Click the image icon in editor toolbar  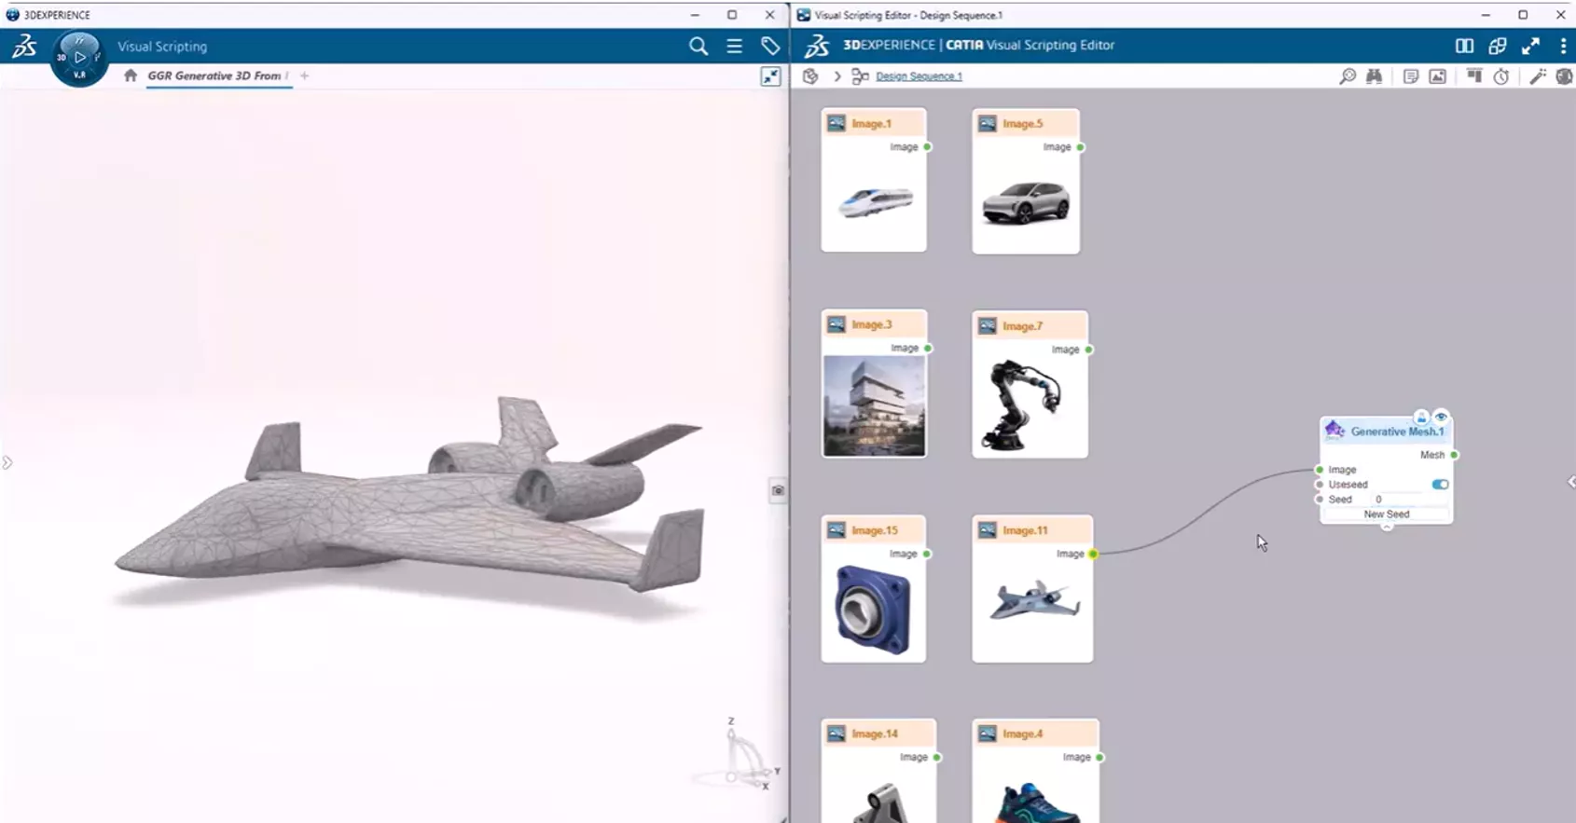[1437, 76]
